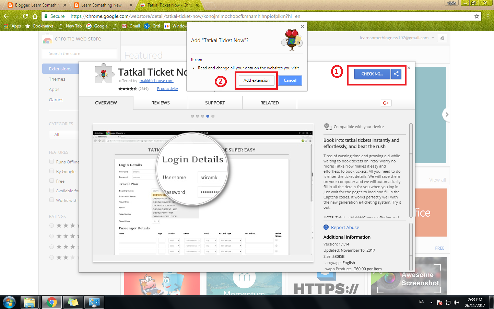Open the Apps bookmark shortcut
The height and width of the screenshot is (309, 494).
(x=12, y=26)
